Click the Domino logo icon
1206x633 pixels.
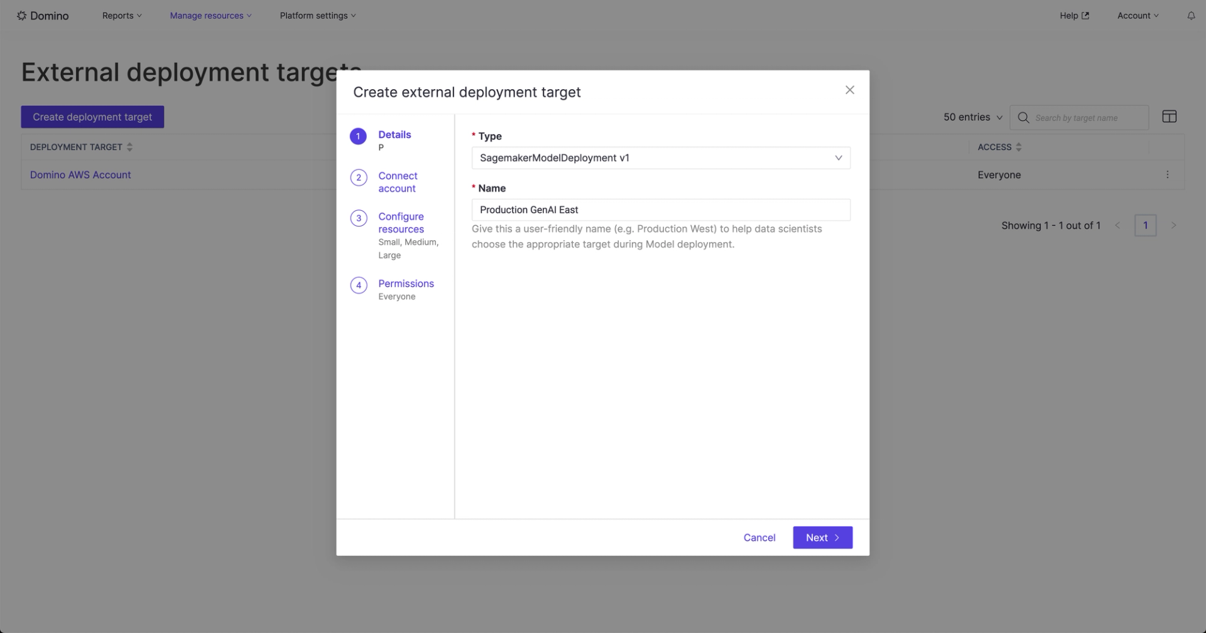pyautogui.click(x=21, y=16)
